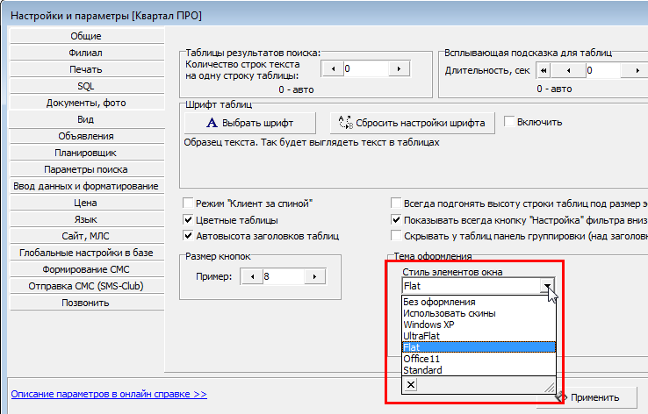This screenshot has width=648, height=414.
Task: Uncheck "Автовысота заголовков таблиц"
Action: click(x=188, y=236)
